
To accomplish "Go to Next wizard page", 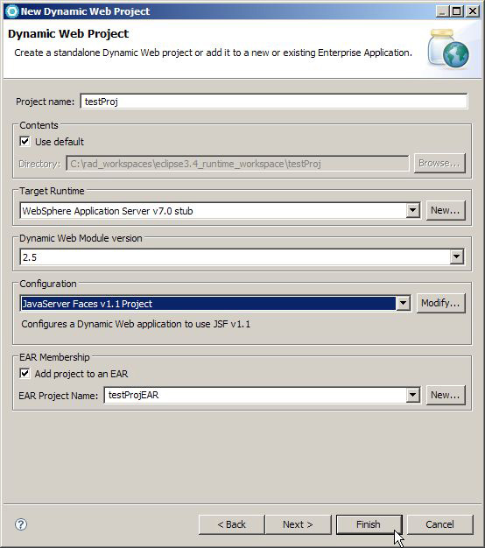I will click(x=298, y=524).
